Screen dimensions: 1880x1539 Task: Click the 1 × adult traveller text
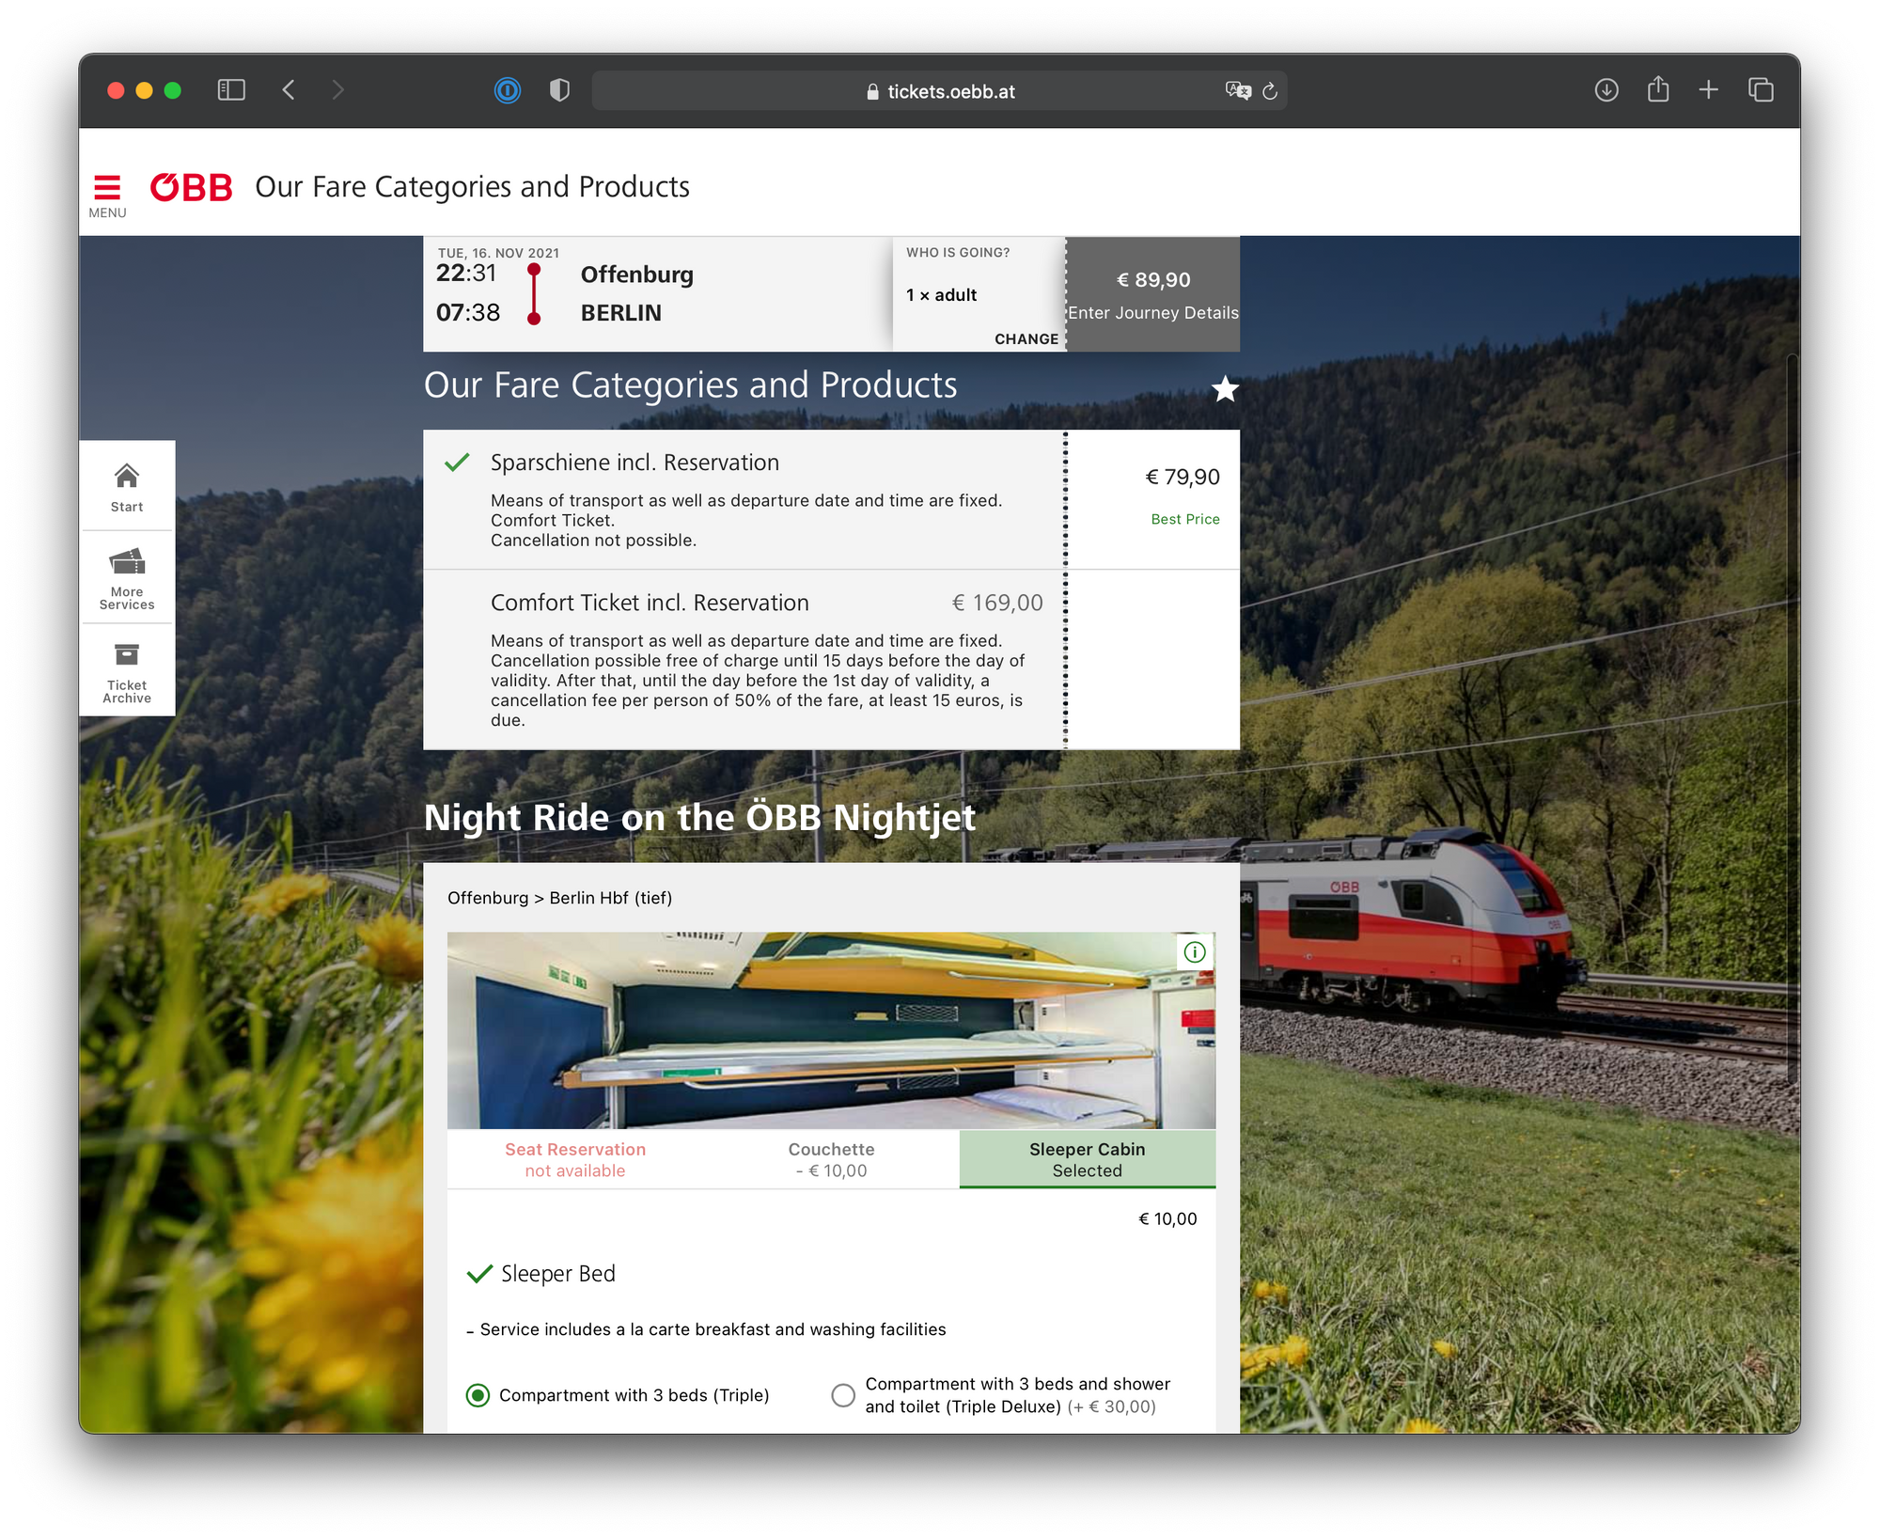pyautogui.click(x=941, y=295)
